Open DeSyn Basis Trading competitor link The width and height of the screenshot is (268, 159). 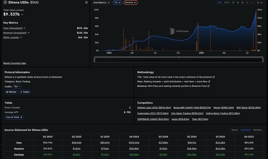pos(223,113)
